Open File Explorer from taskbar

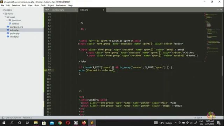click(x=36, y=123)
